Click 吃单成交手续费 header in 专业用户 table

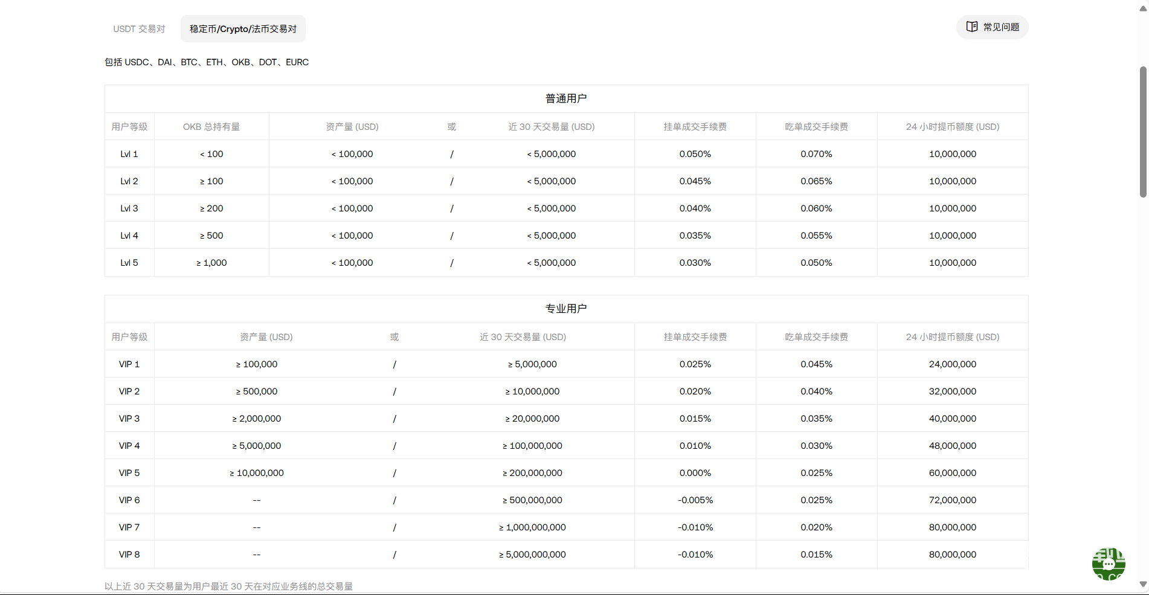816,337
